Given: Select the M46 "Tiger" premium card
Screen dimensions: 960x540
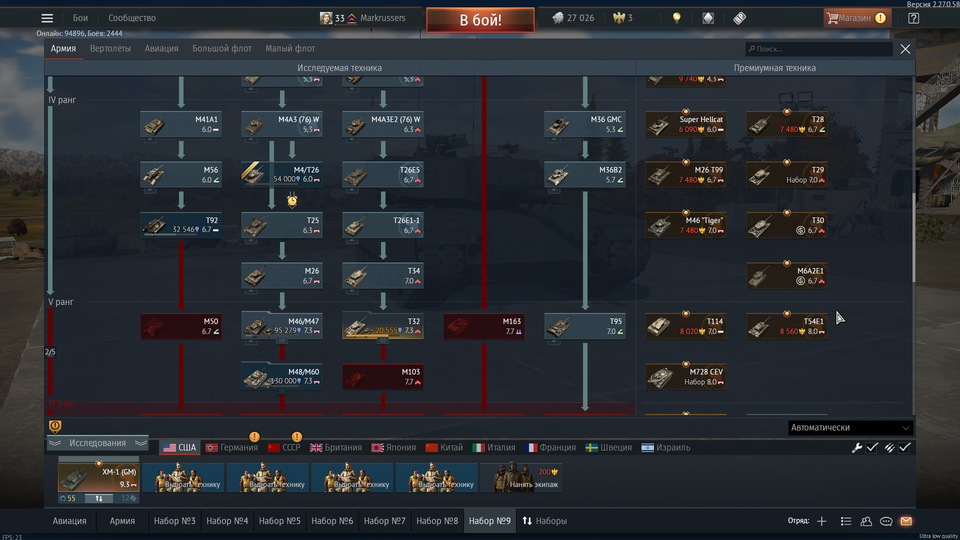Looking at the screenshot, I should [686, 225].
